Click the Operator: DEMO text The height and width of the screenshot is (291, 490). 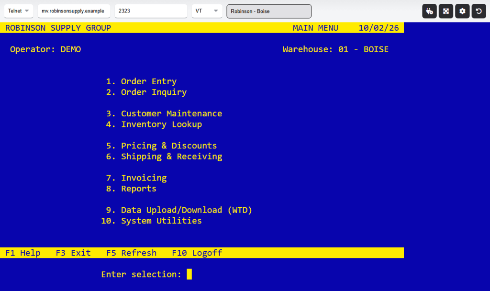pos(45,49)
